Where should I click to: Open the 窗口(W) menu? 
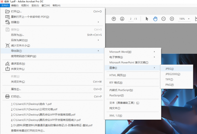coord(46,5)
